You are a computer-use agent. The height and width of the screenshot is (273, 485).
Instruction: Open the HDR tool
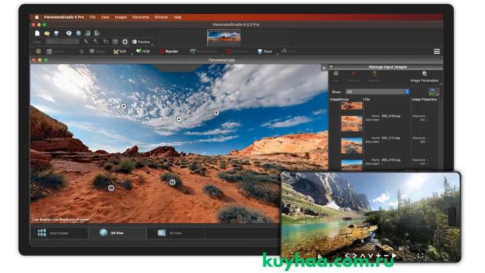pos(143,51)
